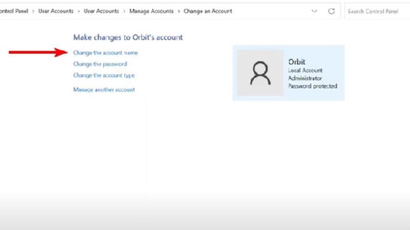
Task: Click the Make changes to Orbit's account heading
Action: pos(128,37)
